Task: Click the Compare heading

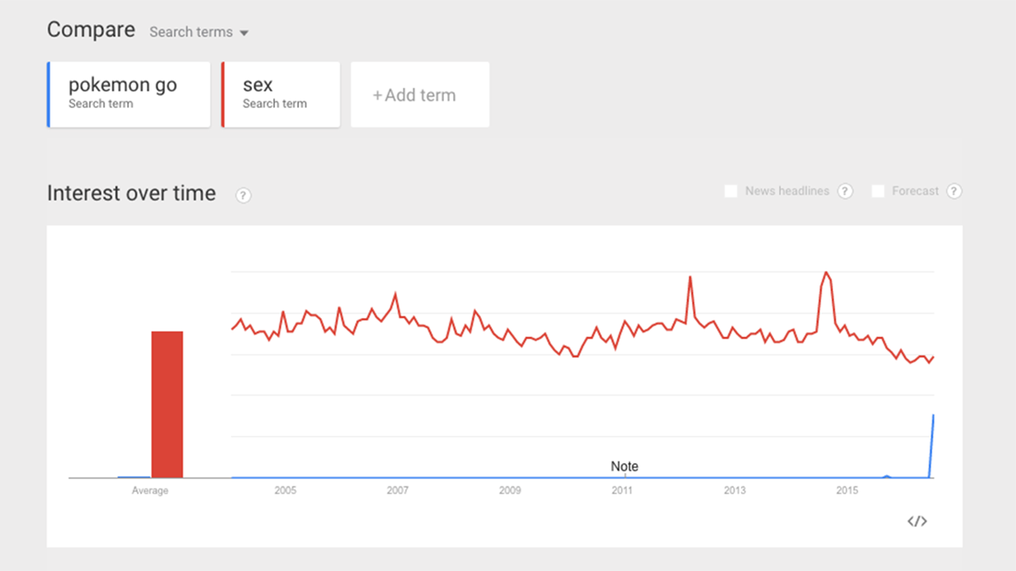Action: pos(91,30)
